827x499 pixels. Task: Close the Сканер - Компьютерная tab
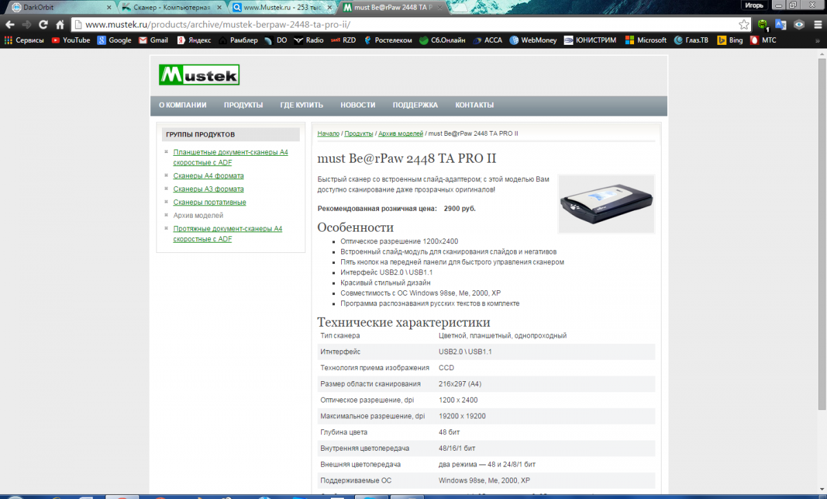point(220,8)
